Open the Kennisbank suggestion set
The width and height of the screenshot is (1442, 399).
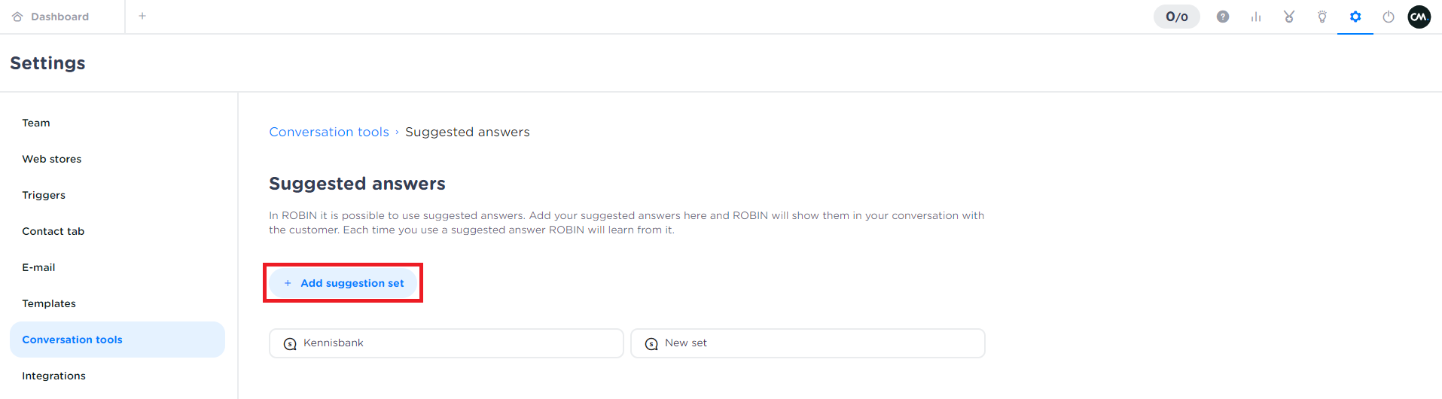[446, 343]
